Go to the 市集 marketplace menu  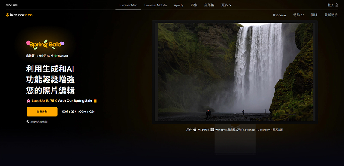click(x=194, y=5)
